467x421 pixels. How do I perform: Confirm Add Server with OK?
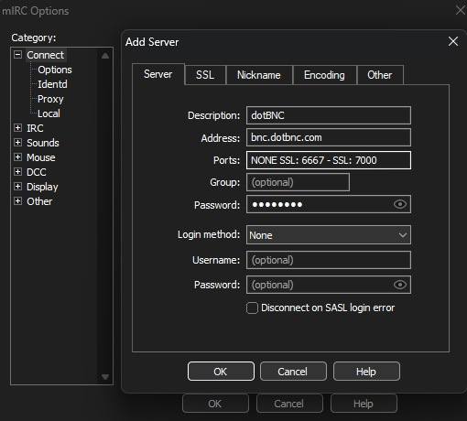coord(221,372)
